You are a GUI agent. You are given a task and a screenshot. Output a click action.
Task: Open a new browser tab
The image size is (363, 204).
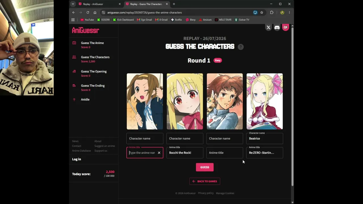pos(174,4)
